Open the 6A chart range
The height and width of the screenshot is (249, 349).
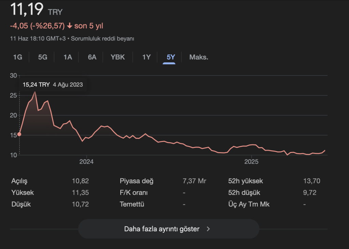pos(92,57)
